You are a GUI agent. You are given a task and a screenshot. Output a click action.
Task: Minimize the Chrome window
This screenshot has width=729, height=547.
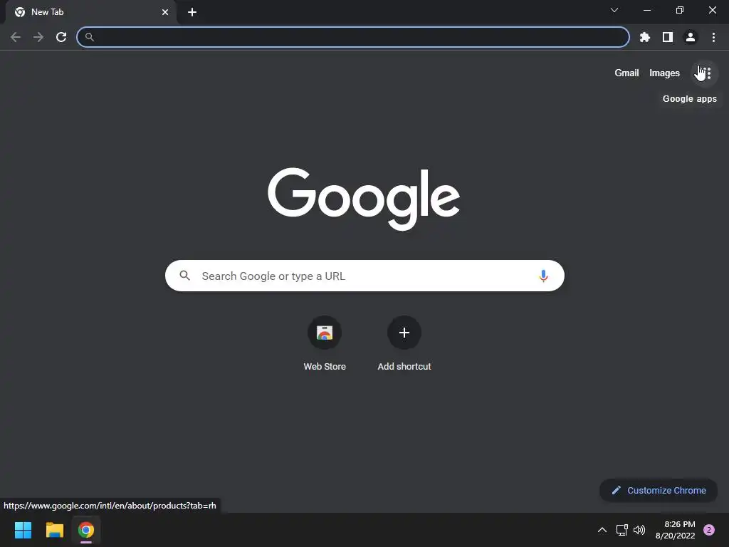pos(647,10)
